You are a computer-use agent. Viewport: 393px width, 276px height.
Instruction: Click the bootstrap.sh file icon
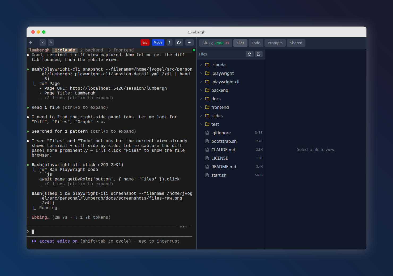point(207,141)
